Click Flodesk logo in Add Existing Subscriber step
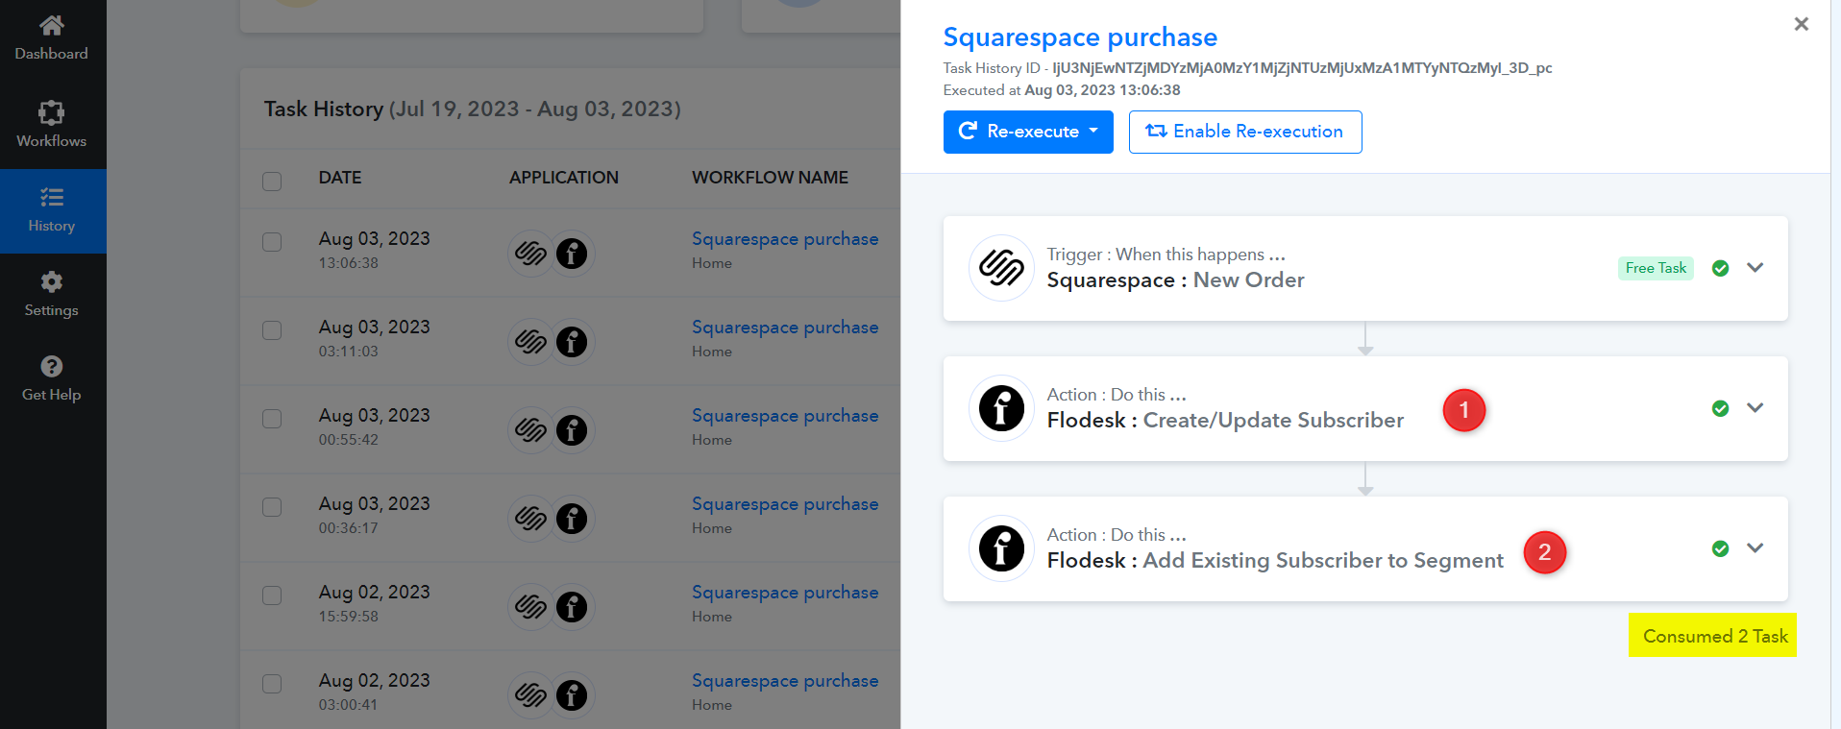Image resolution: width=1841 pixels, height=729 pixels. (1001, 548)
